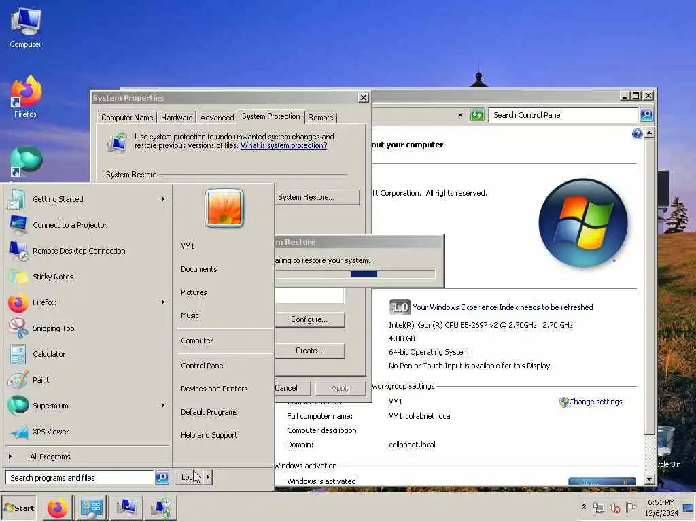The width and height of the screenshot is (696, 522).
Task: Click the Search Control Panel field
Action: [x=563, y=114]
